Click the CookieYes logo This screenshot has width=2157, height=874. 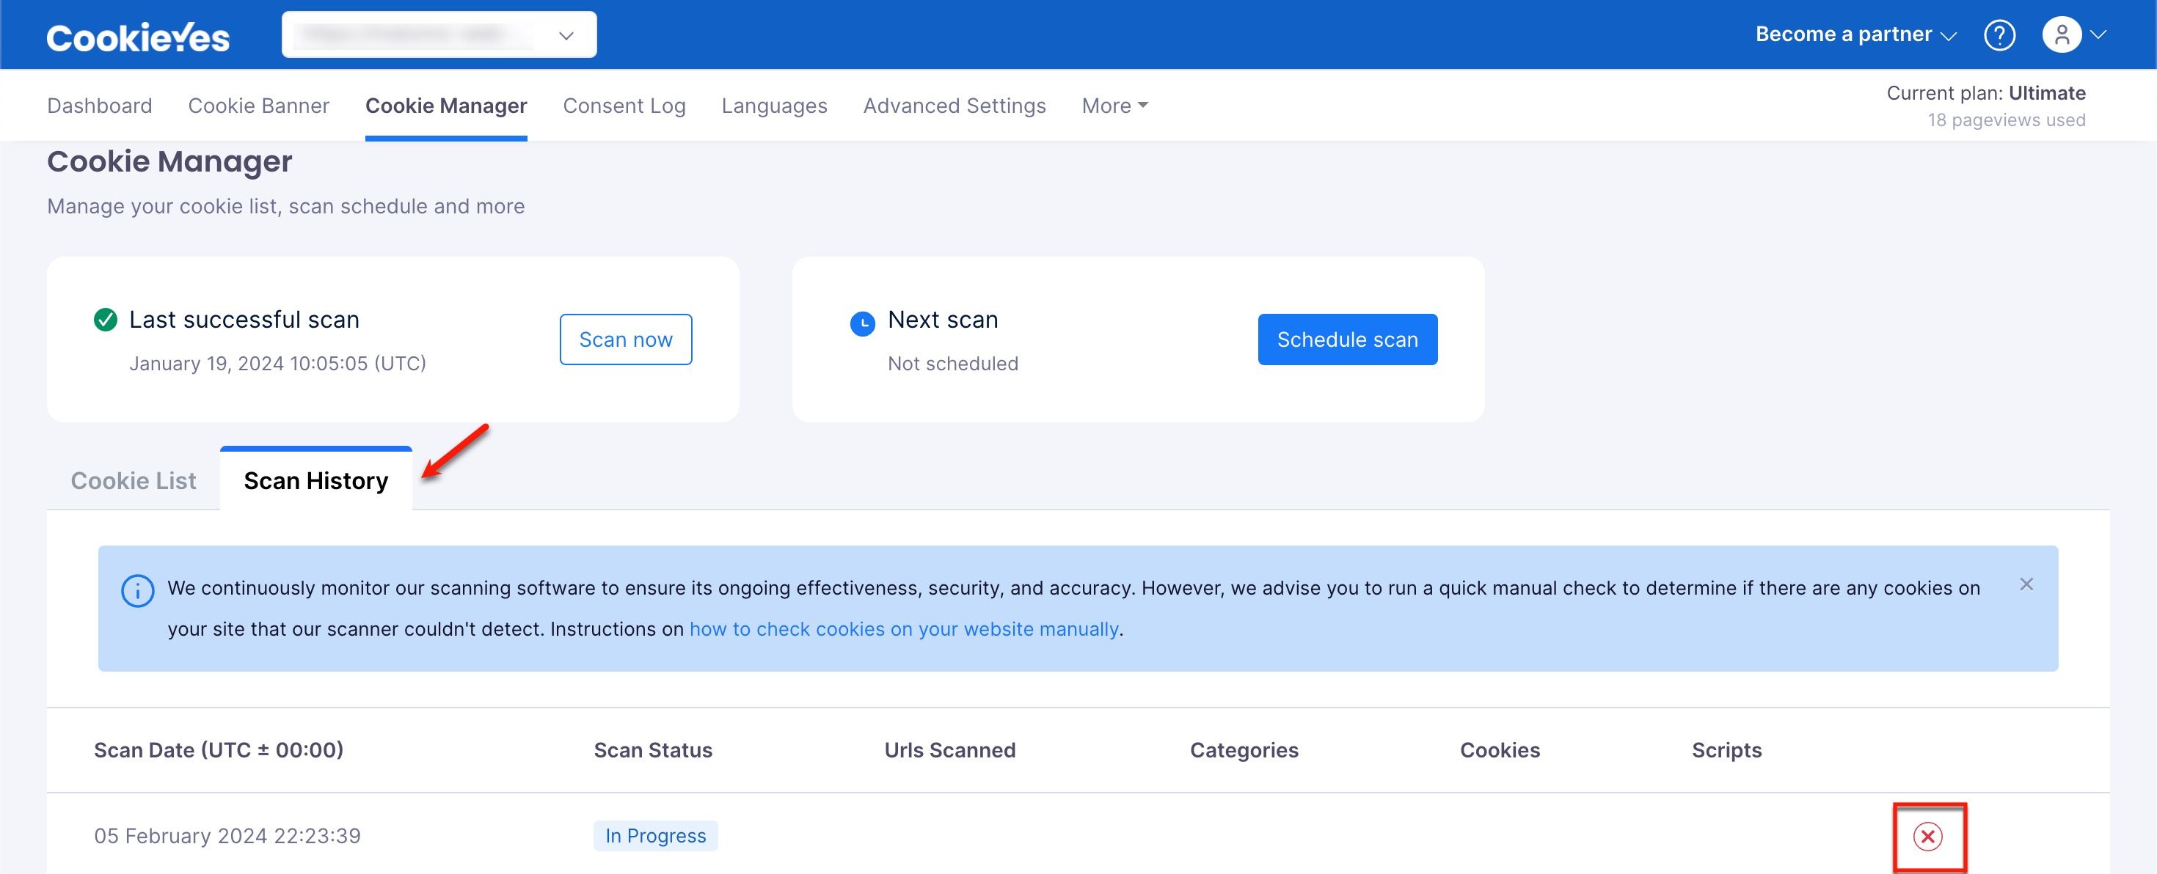[x=138, y=37]
